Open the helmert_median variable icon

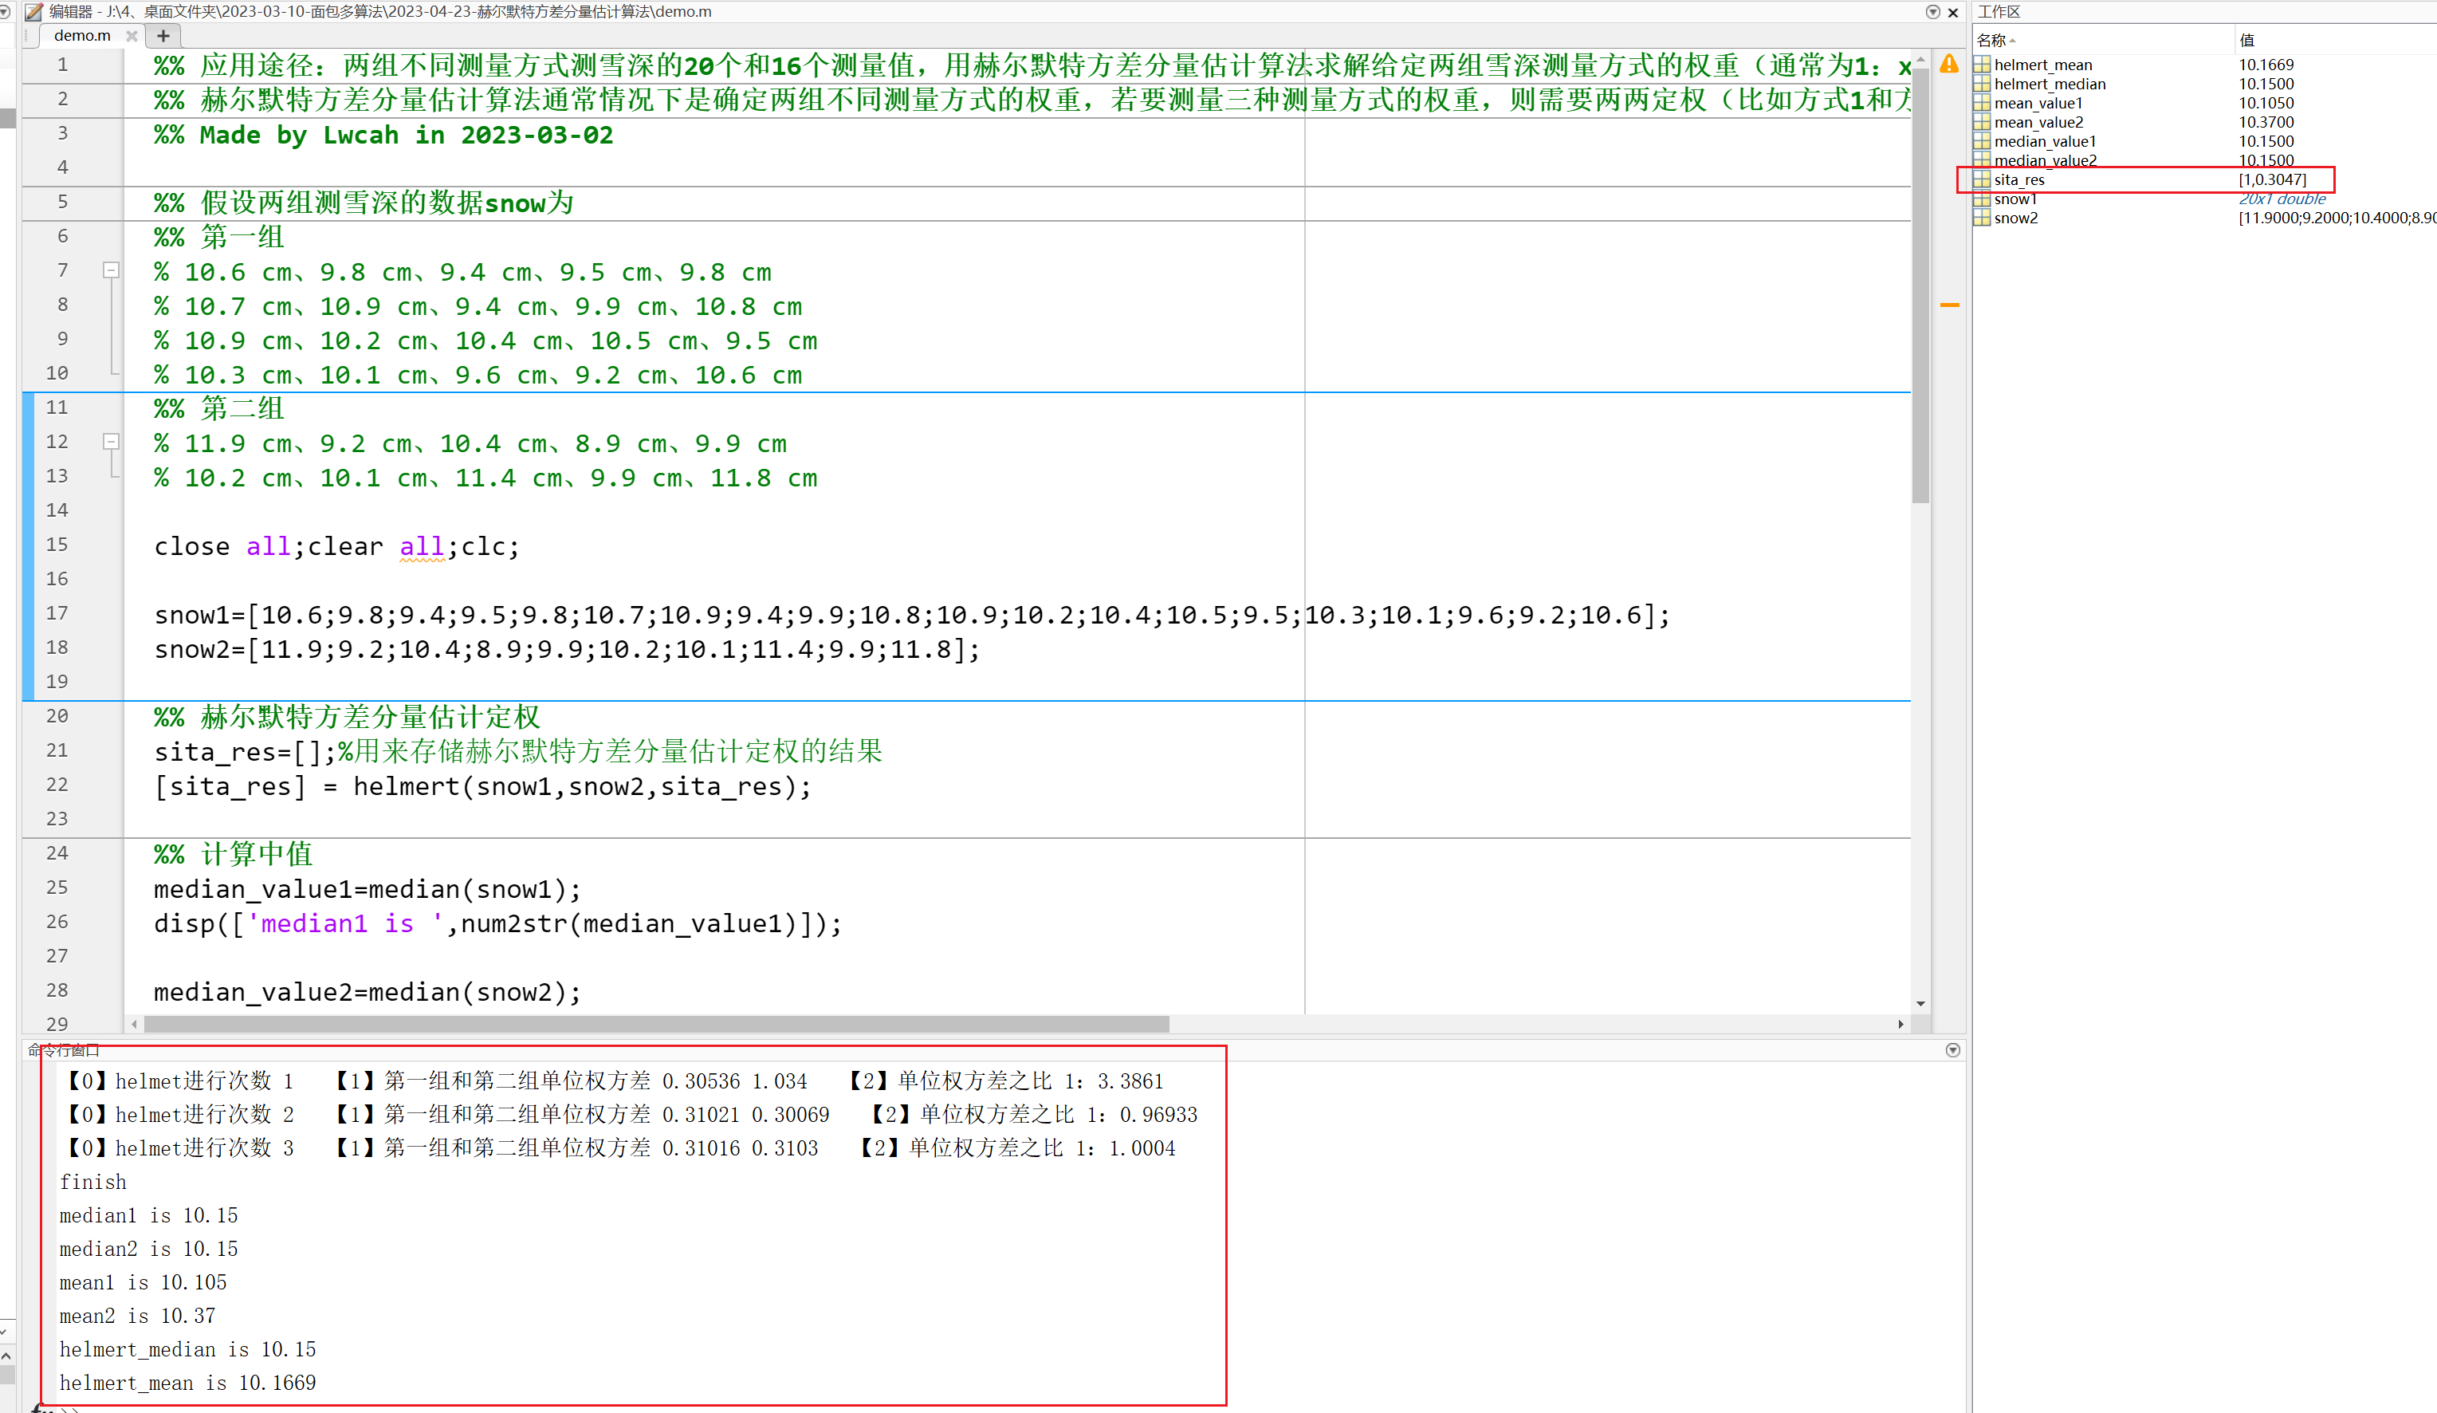click(1983, 85)
